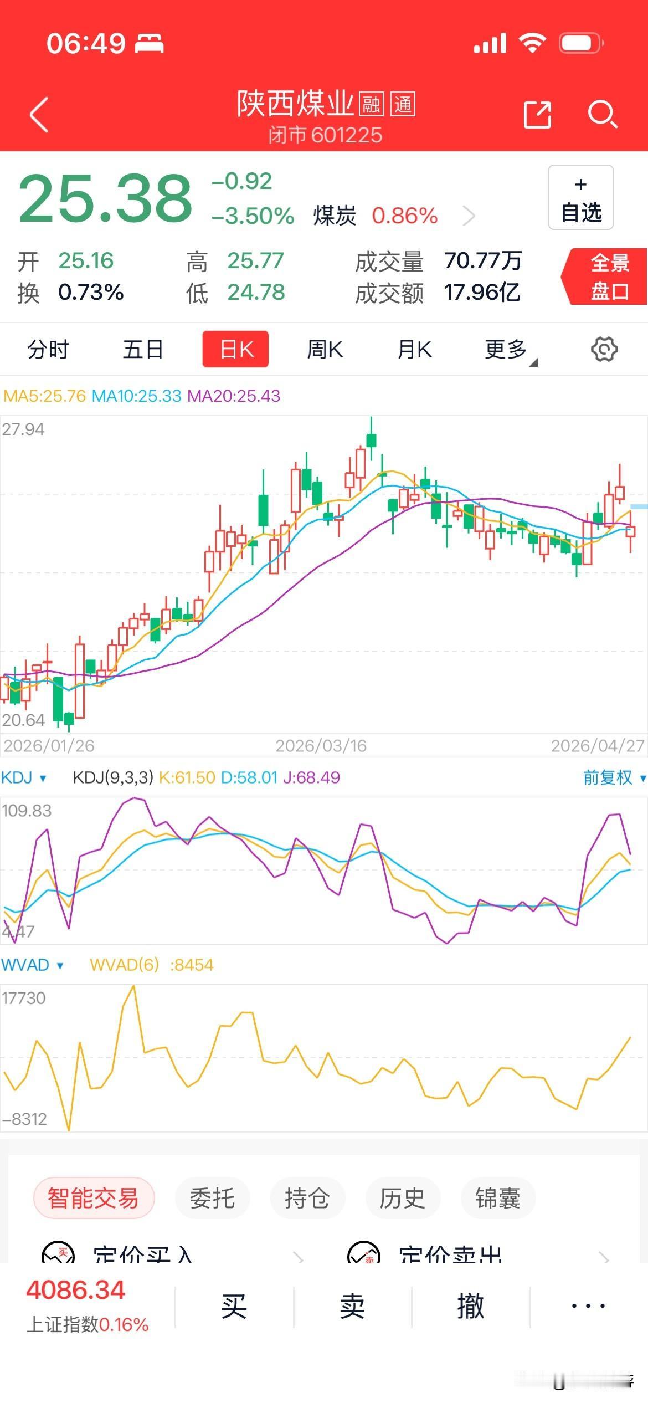Select 智能交易 pill option
Image resolution: width=648 pixels, height=1403 pixels.
click(94, 1199)
